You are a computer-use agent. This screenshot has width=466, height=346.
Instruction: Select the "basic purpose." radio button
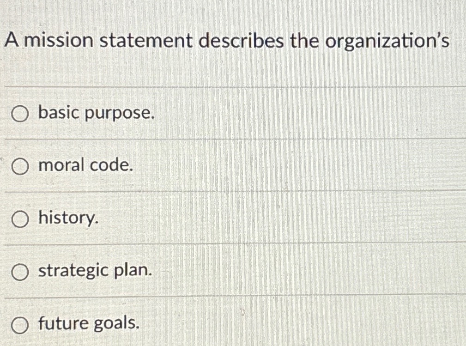(19, 113)
